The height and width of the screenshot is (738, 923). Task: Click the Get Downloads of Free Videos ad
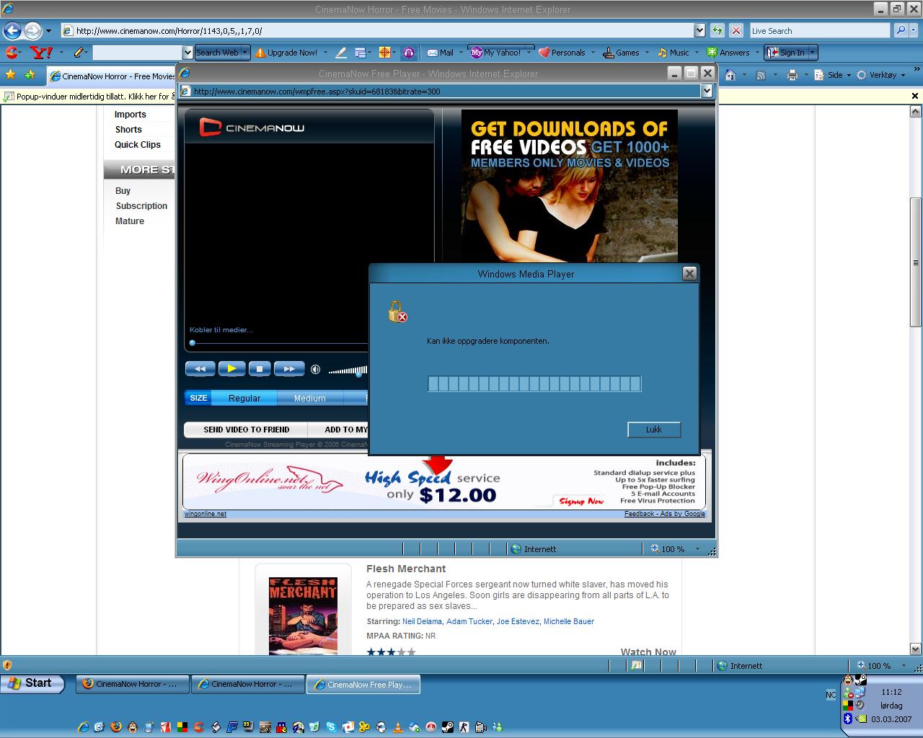point(570,186)
